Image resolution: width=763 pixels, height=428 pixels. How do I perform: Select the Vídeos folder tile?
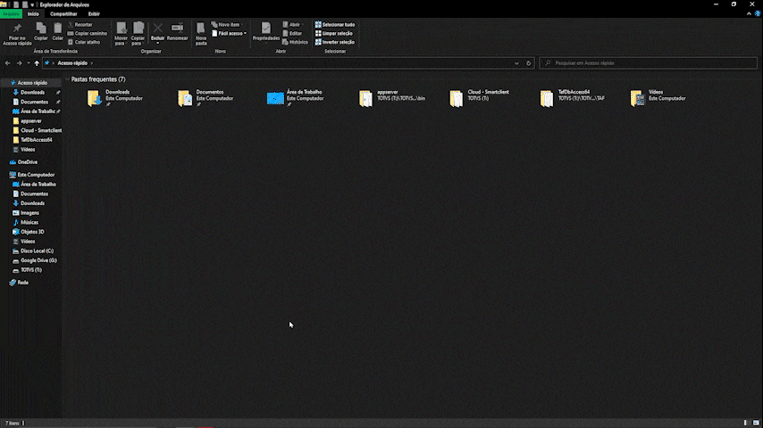tap(658, 97)
